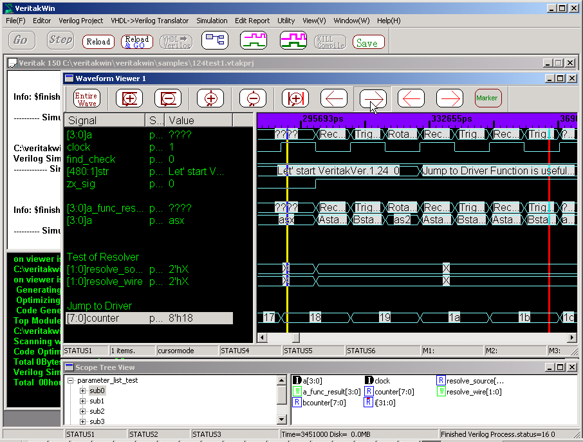Click the Reload & GO button

pyautogui.click(x=137, y=42)
